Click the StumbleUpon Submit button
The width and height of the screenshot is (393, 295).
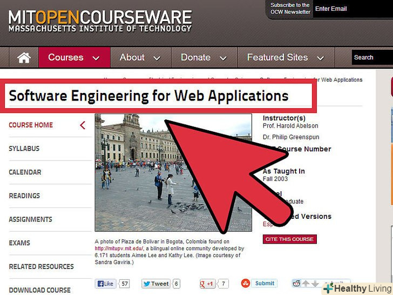click(x=265, y=283)
